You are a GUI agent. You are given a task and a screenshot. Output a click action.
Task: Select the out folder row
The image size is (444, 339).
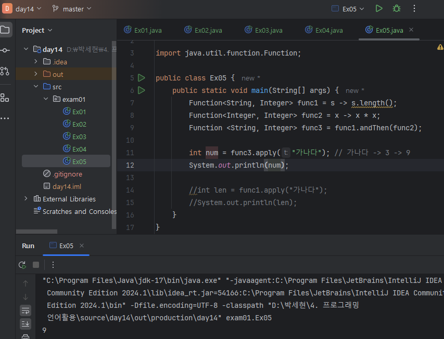tap(66, 74)
